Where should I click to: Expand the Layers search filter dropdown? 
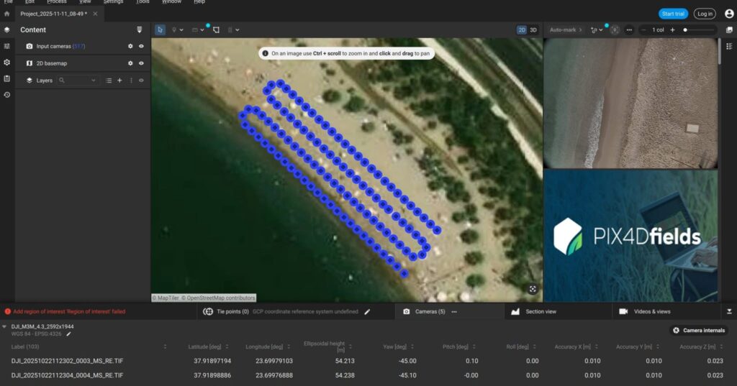coord(94,81)
